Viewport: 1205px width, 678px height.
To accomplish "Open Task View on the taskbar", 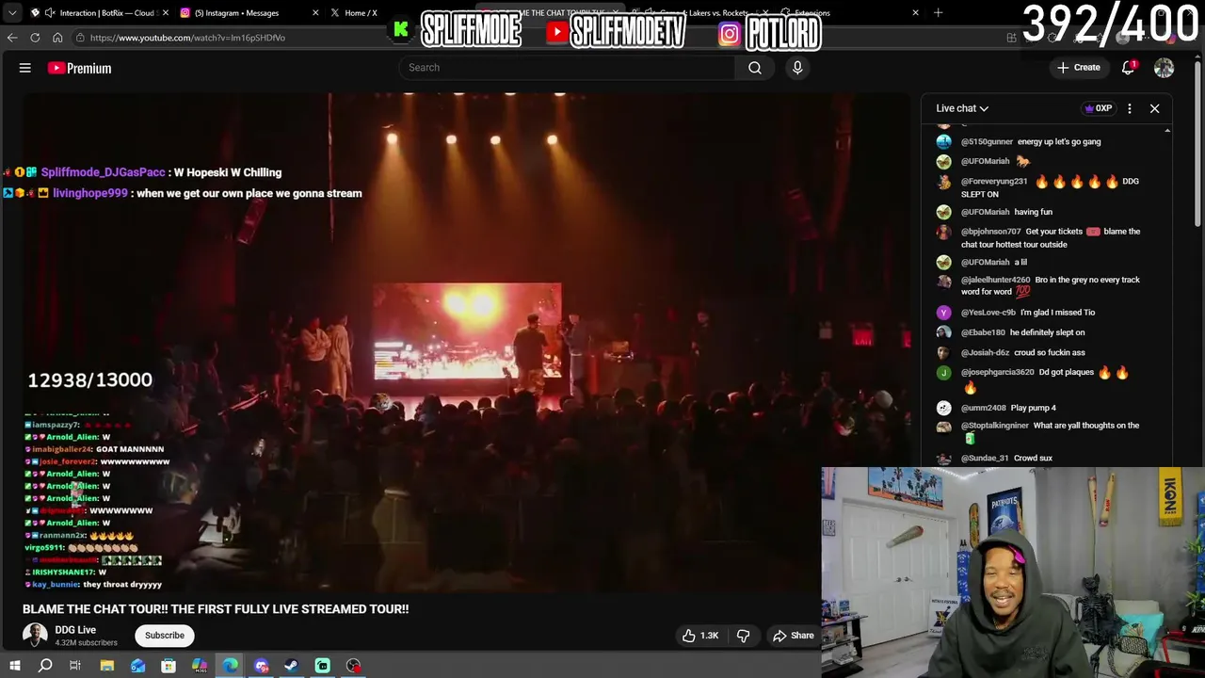I will click(75, 666).
